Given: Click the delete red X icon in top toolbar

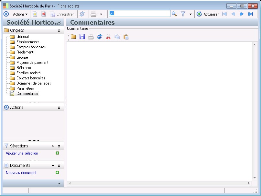Looking at the screenshot, I should pyautogui.click(x=44, y=14).
